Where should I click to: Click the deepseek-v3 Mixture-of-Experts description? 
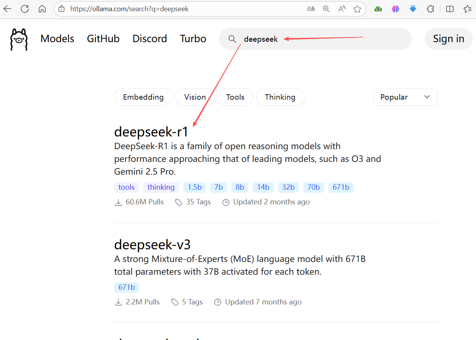(240, 265)
